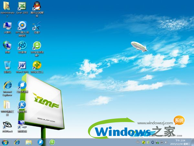Open 360安全卫士 desktop icon
The height and width of the screenshot is (146, 194).
(x=37, y=65)
